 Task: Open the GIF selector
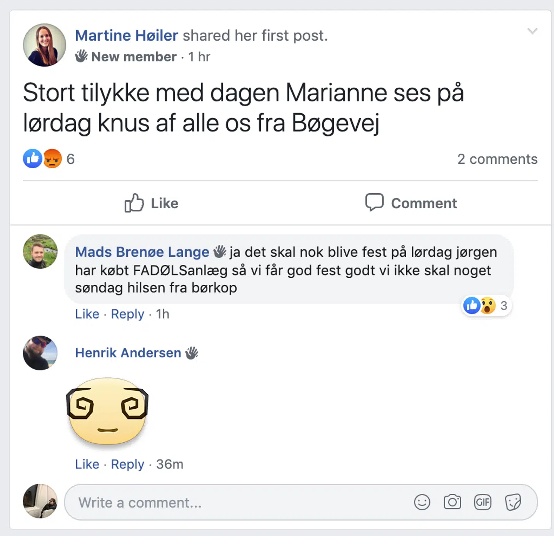pyautogui.click(x=483, y=502)
